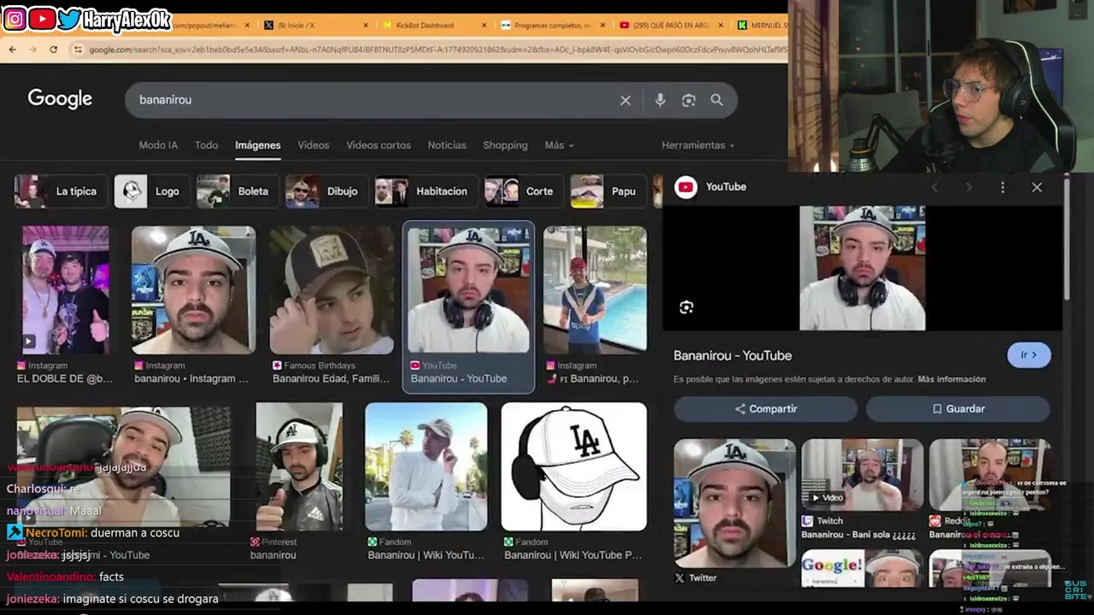The height and width of the screenshot is (615, 1094).
Task: Open the previous image in the preview panel
Action: (x=934, y=187)
